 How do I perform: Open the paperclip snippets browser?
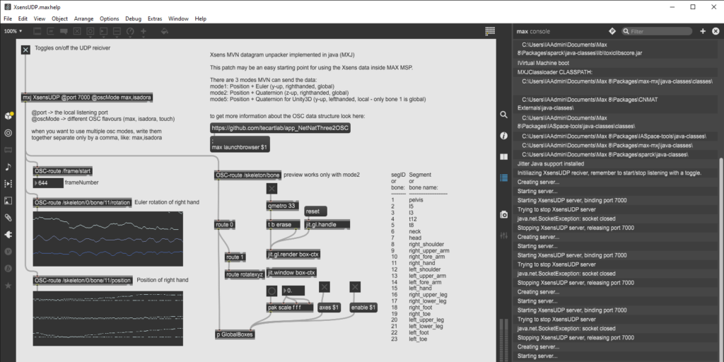[x=8, y=218]
